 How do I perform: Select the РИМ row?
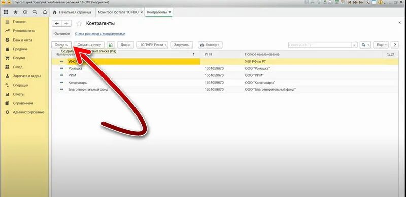(225, 75)
